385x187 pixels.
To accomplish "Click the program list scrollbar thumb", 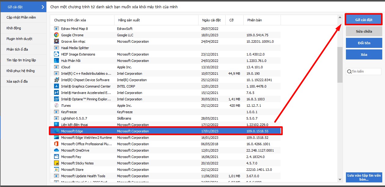I will point(340,65).
